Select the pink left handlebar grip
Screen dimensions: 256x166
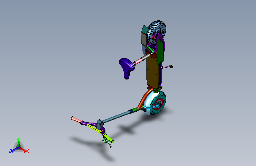click(x=76, y=120)
